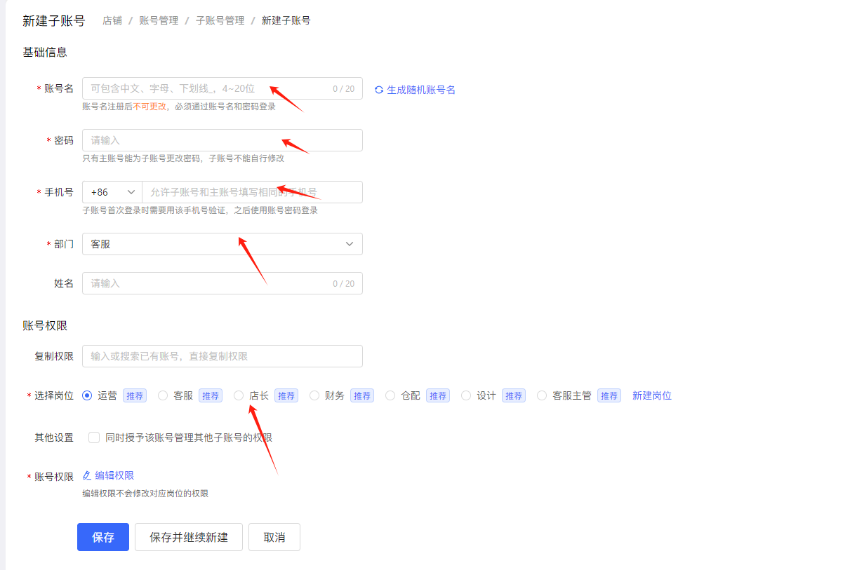Image resolution: width=857 pixels, height=570 pixels.
Task: Select the 运营 role radio button
Action: click(87, 395)
